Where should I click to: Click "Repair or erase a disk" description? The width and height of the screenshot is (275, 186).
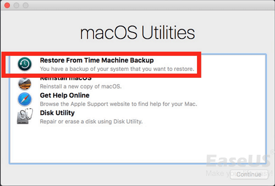point(91,121)
